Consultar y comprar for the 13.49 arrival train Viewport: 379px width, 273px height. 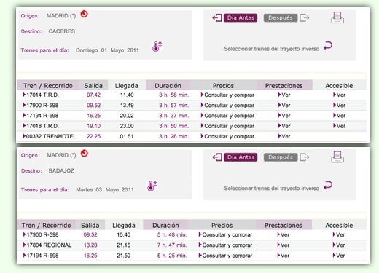coord(227,106)
